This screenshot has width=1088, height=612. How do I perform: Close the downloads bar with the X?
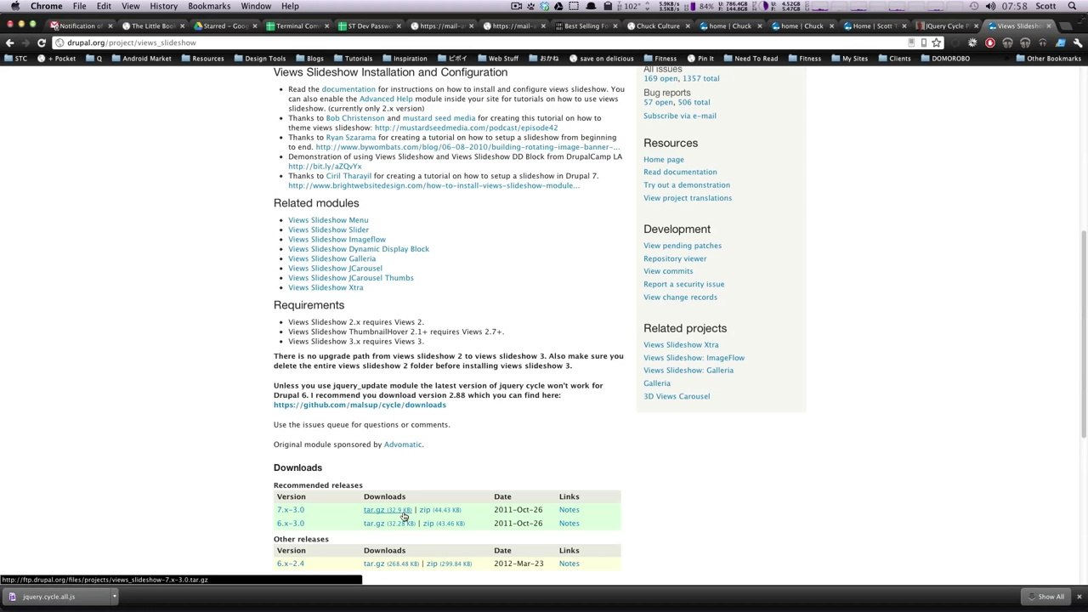click(1079, 597)
